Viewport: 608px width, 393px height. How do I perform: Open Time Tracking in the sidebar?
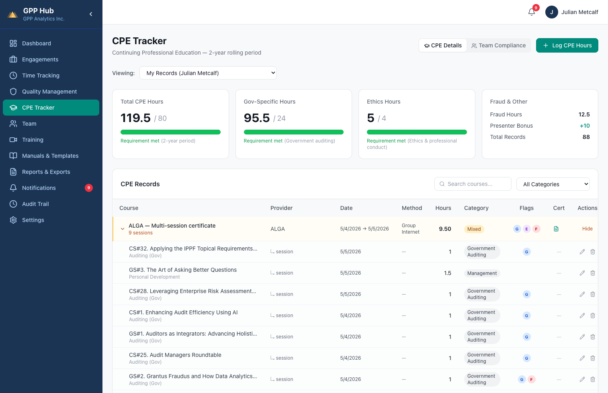point(51,75)
